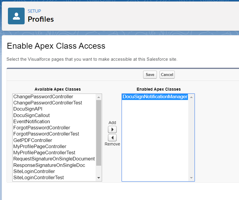Choose RequestSignatureOnSingleDocument class

point(54,159)
